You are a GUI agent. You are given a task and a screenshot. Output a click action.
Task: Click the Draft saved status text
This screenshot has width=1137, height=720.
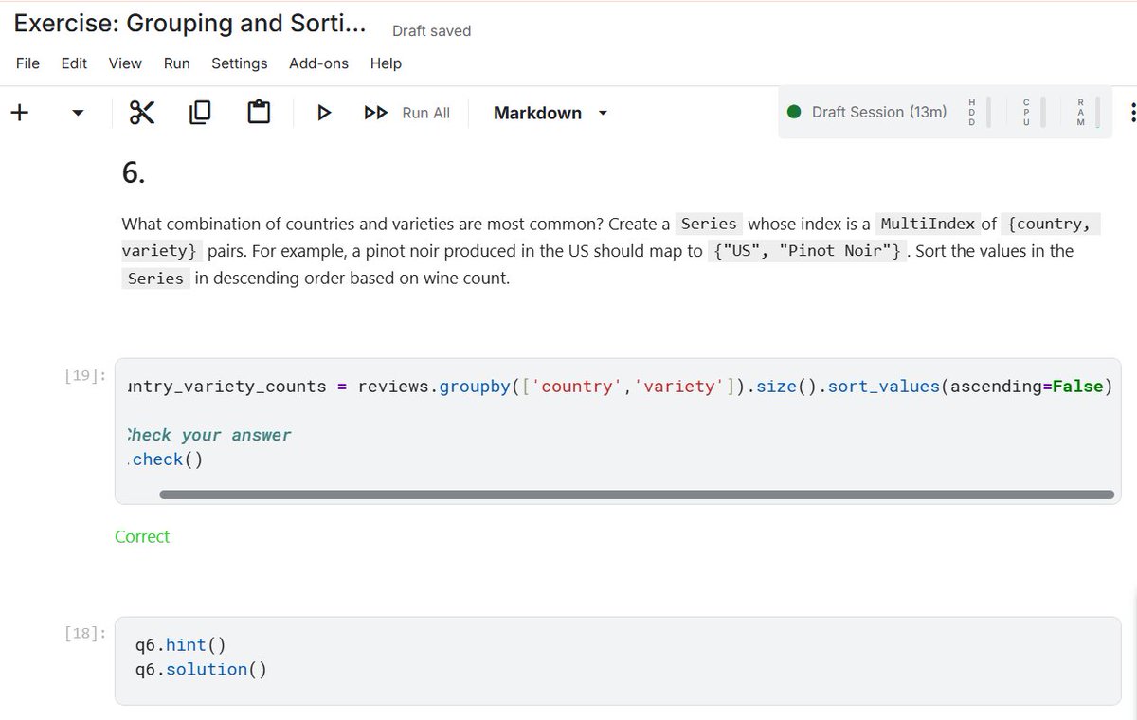(431, 31)
